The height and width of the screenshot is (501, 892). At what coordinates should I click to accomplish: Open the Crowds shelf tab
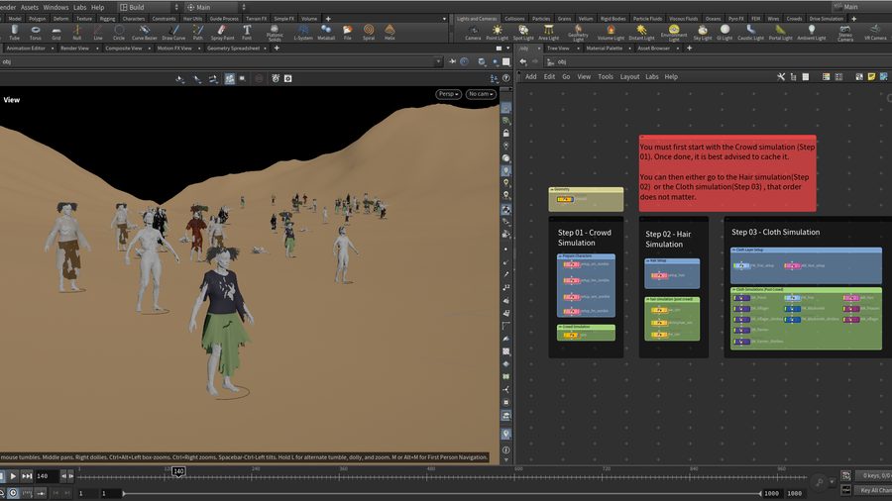[794, 19]
